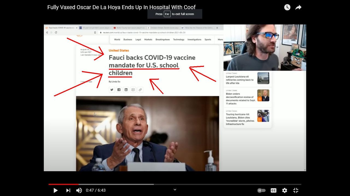The height and width of the screenshot is (196, 350).
Task: Open the More menu in Reuters navigation
Action: (x=220, y=39)
